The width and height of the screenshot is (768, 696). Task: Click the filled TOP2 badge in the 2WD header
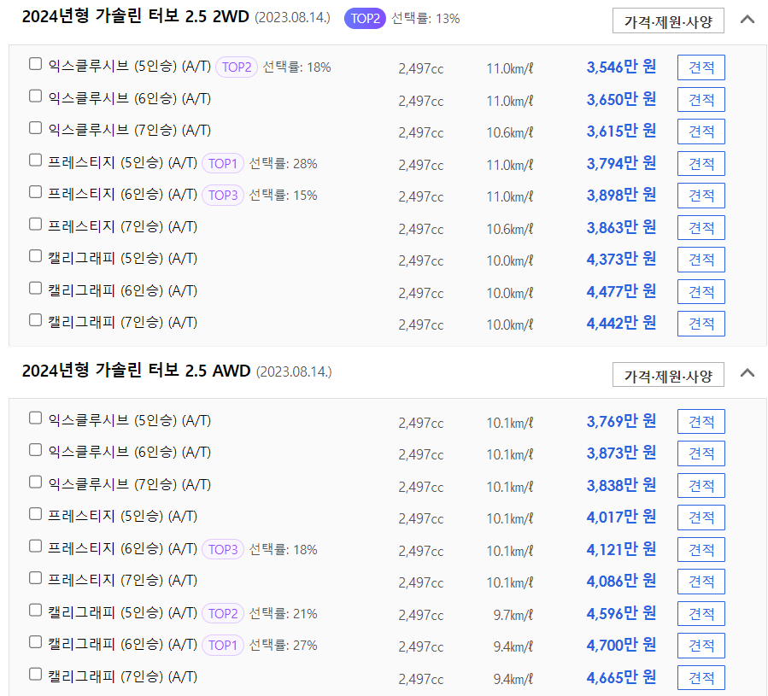tap(365, 19)
